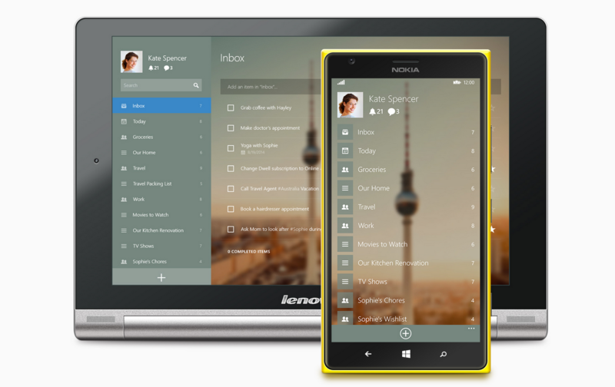Click the Today calendar icon in tablet sidebar
This screenshot has width=615, height=387.
click(124, 121)
